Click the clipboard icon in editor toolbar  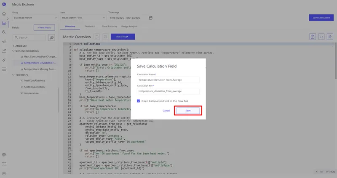(313, 37)
